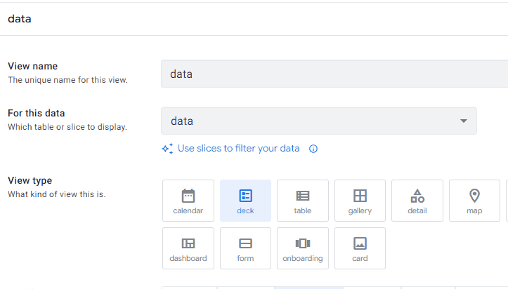Open 'Use slices to filter your data' link

click(x=238, y=149)
